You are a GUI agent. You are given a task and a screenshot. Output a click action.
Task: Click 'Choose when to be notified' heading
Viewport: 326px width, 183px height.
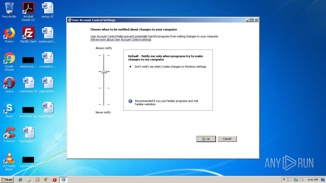pyautogui.click(x=134, y=29)
